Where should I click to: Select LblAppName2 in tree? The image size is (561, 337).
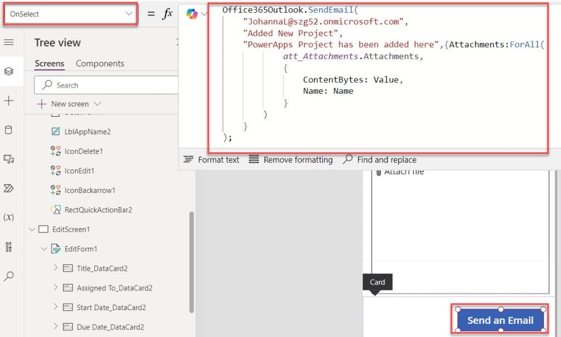[88, 132]
